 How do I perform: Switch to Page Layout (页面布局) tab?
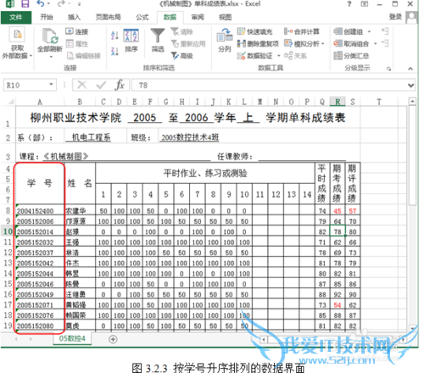tap(108, 18)
